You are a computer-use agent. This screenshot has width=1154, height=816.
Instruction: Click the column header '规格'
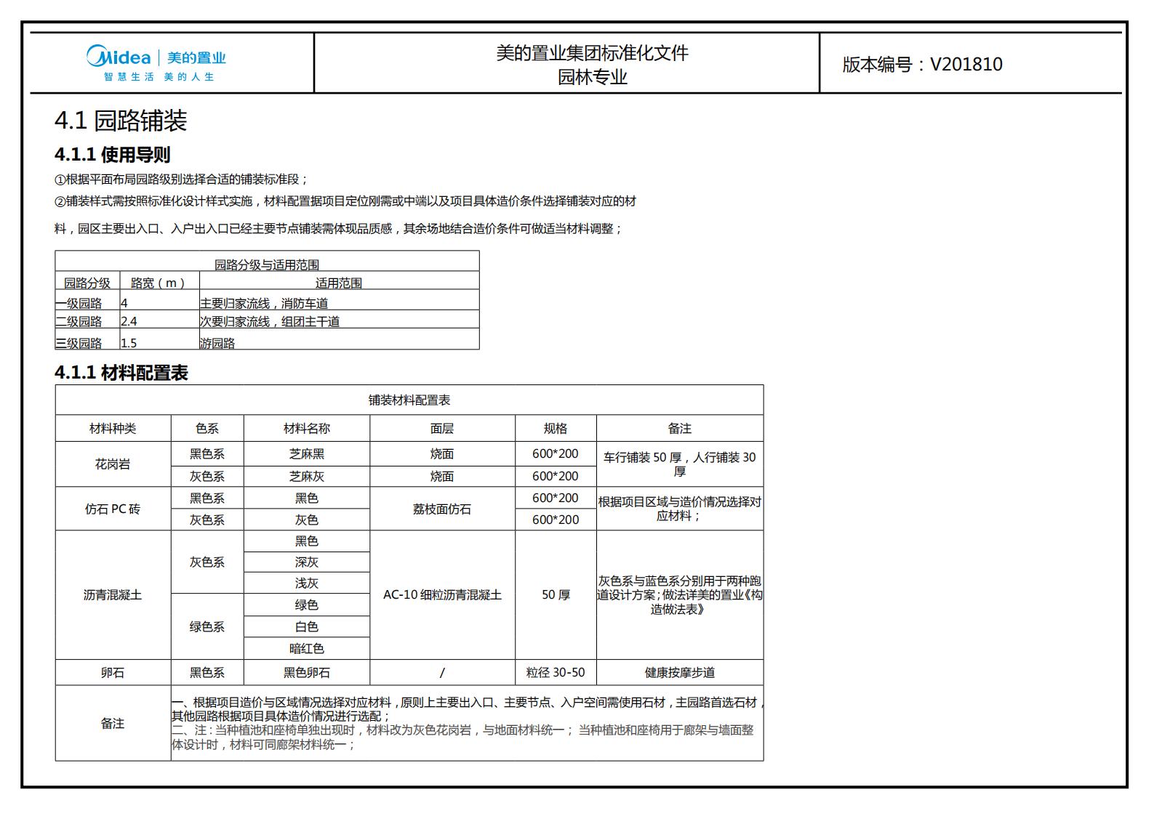pyautogui.click(x=556, y=429)
